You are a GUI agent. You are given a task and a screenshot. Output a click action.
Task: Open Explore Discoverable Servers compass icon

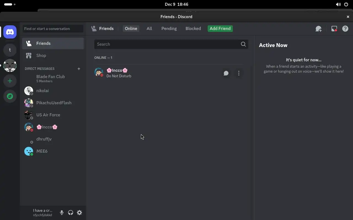[10, 96]
